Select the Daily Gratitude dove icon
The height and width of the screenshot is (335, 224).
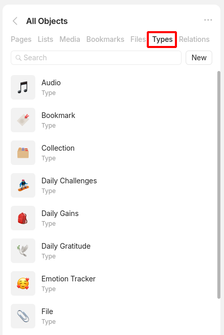coord(23,251)
